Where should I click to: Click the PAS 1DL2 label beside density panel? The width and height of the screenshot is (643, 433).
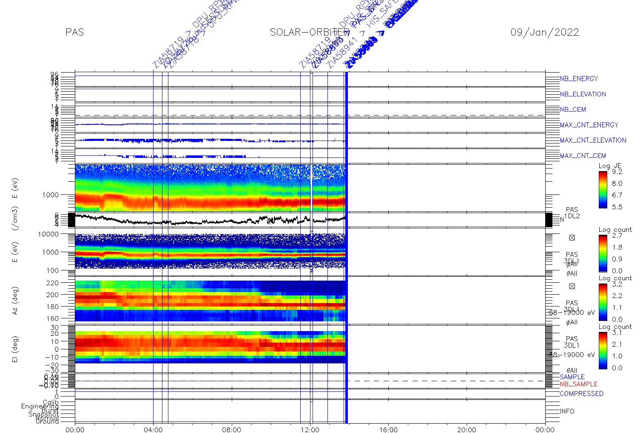(x=572, y=213)
